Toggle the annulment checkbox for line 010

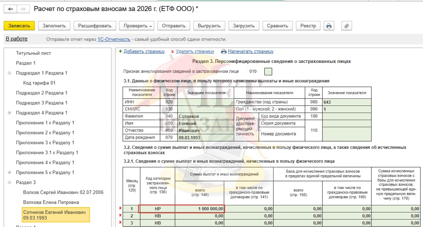point(268,71)
